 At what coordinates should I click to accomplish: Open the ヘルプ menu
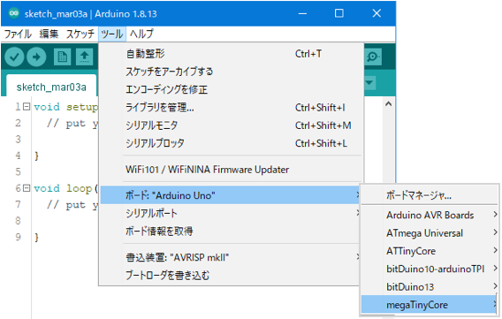[x=141, y=34]
